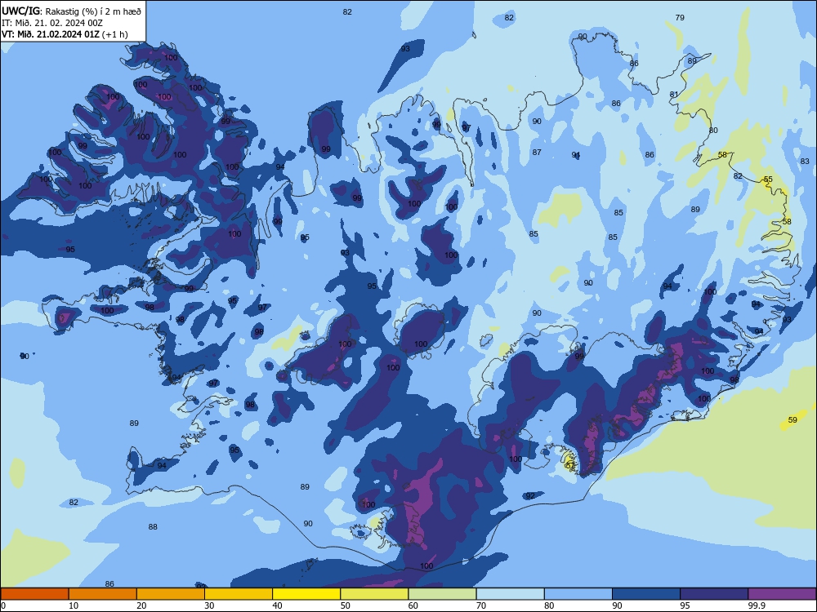
Task: Click the '88' humidity value on map
Action: tap(153, 526)
